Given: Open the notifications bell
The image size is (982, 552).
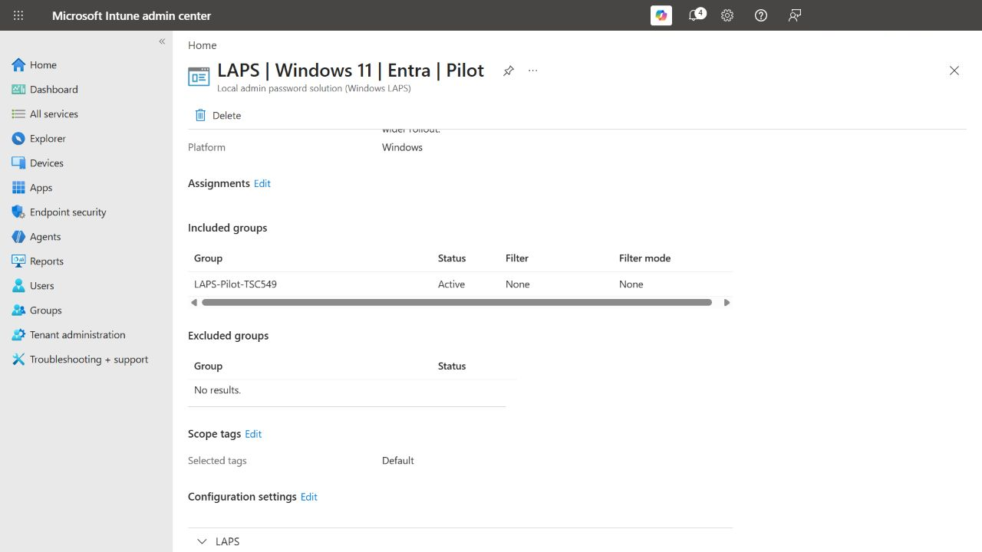Looking at the screenshot, I should (695, 15).
